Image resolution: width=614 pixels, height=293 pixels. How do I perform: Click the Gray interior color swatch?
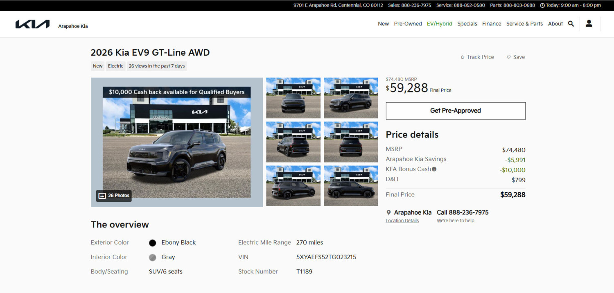tap(153, 257)
